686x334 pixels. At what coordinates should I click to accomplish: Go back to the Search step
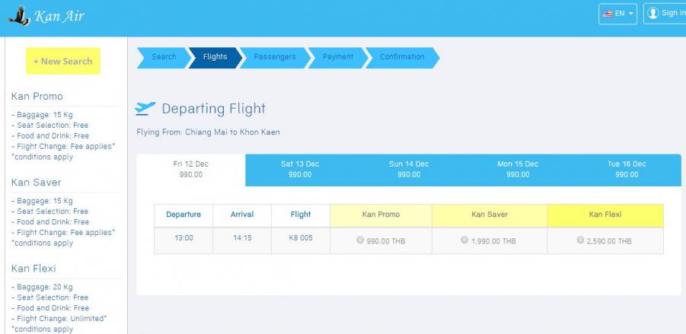tap(163, 57)
